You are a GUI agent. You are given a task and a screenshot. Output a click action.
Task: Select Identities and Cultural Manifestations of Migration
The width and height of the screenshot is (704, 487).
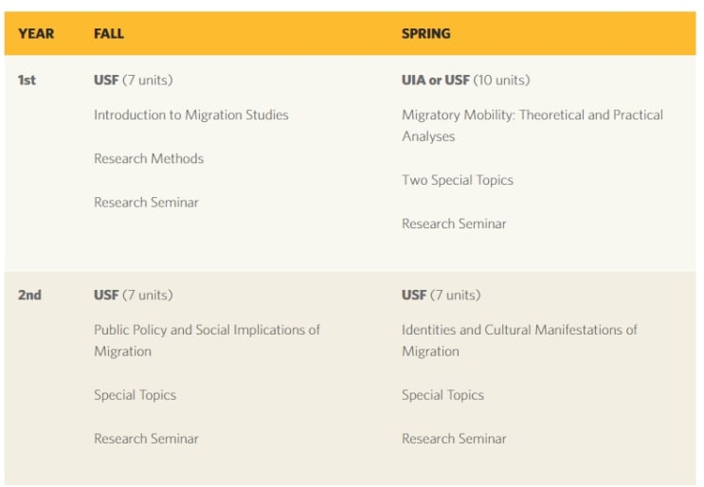[x=519, y=340]
